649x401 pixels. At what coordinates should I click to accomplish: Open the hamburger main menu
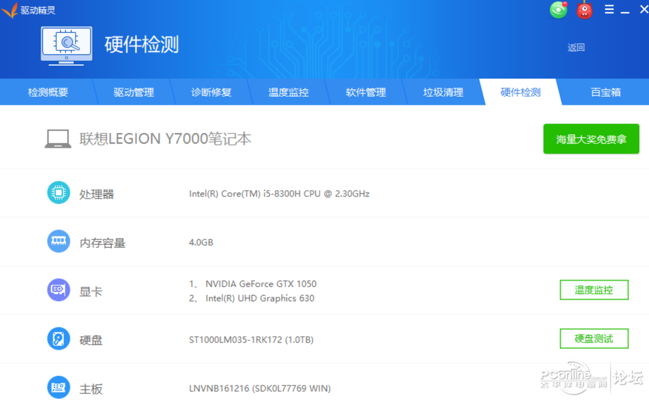coord(609,9)
